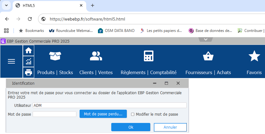Open the browser tab list dropdown

pos(6,5)
